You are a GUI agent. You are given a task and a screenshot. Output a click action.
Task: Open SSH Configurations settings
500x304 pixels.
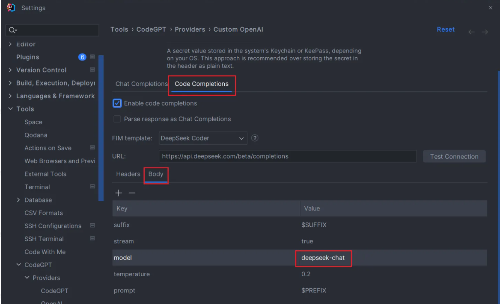tap(53, 226)
